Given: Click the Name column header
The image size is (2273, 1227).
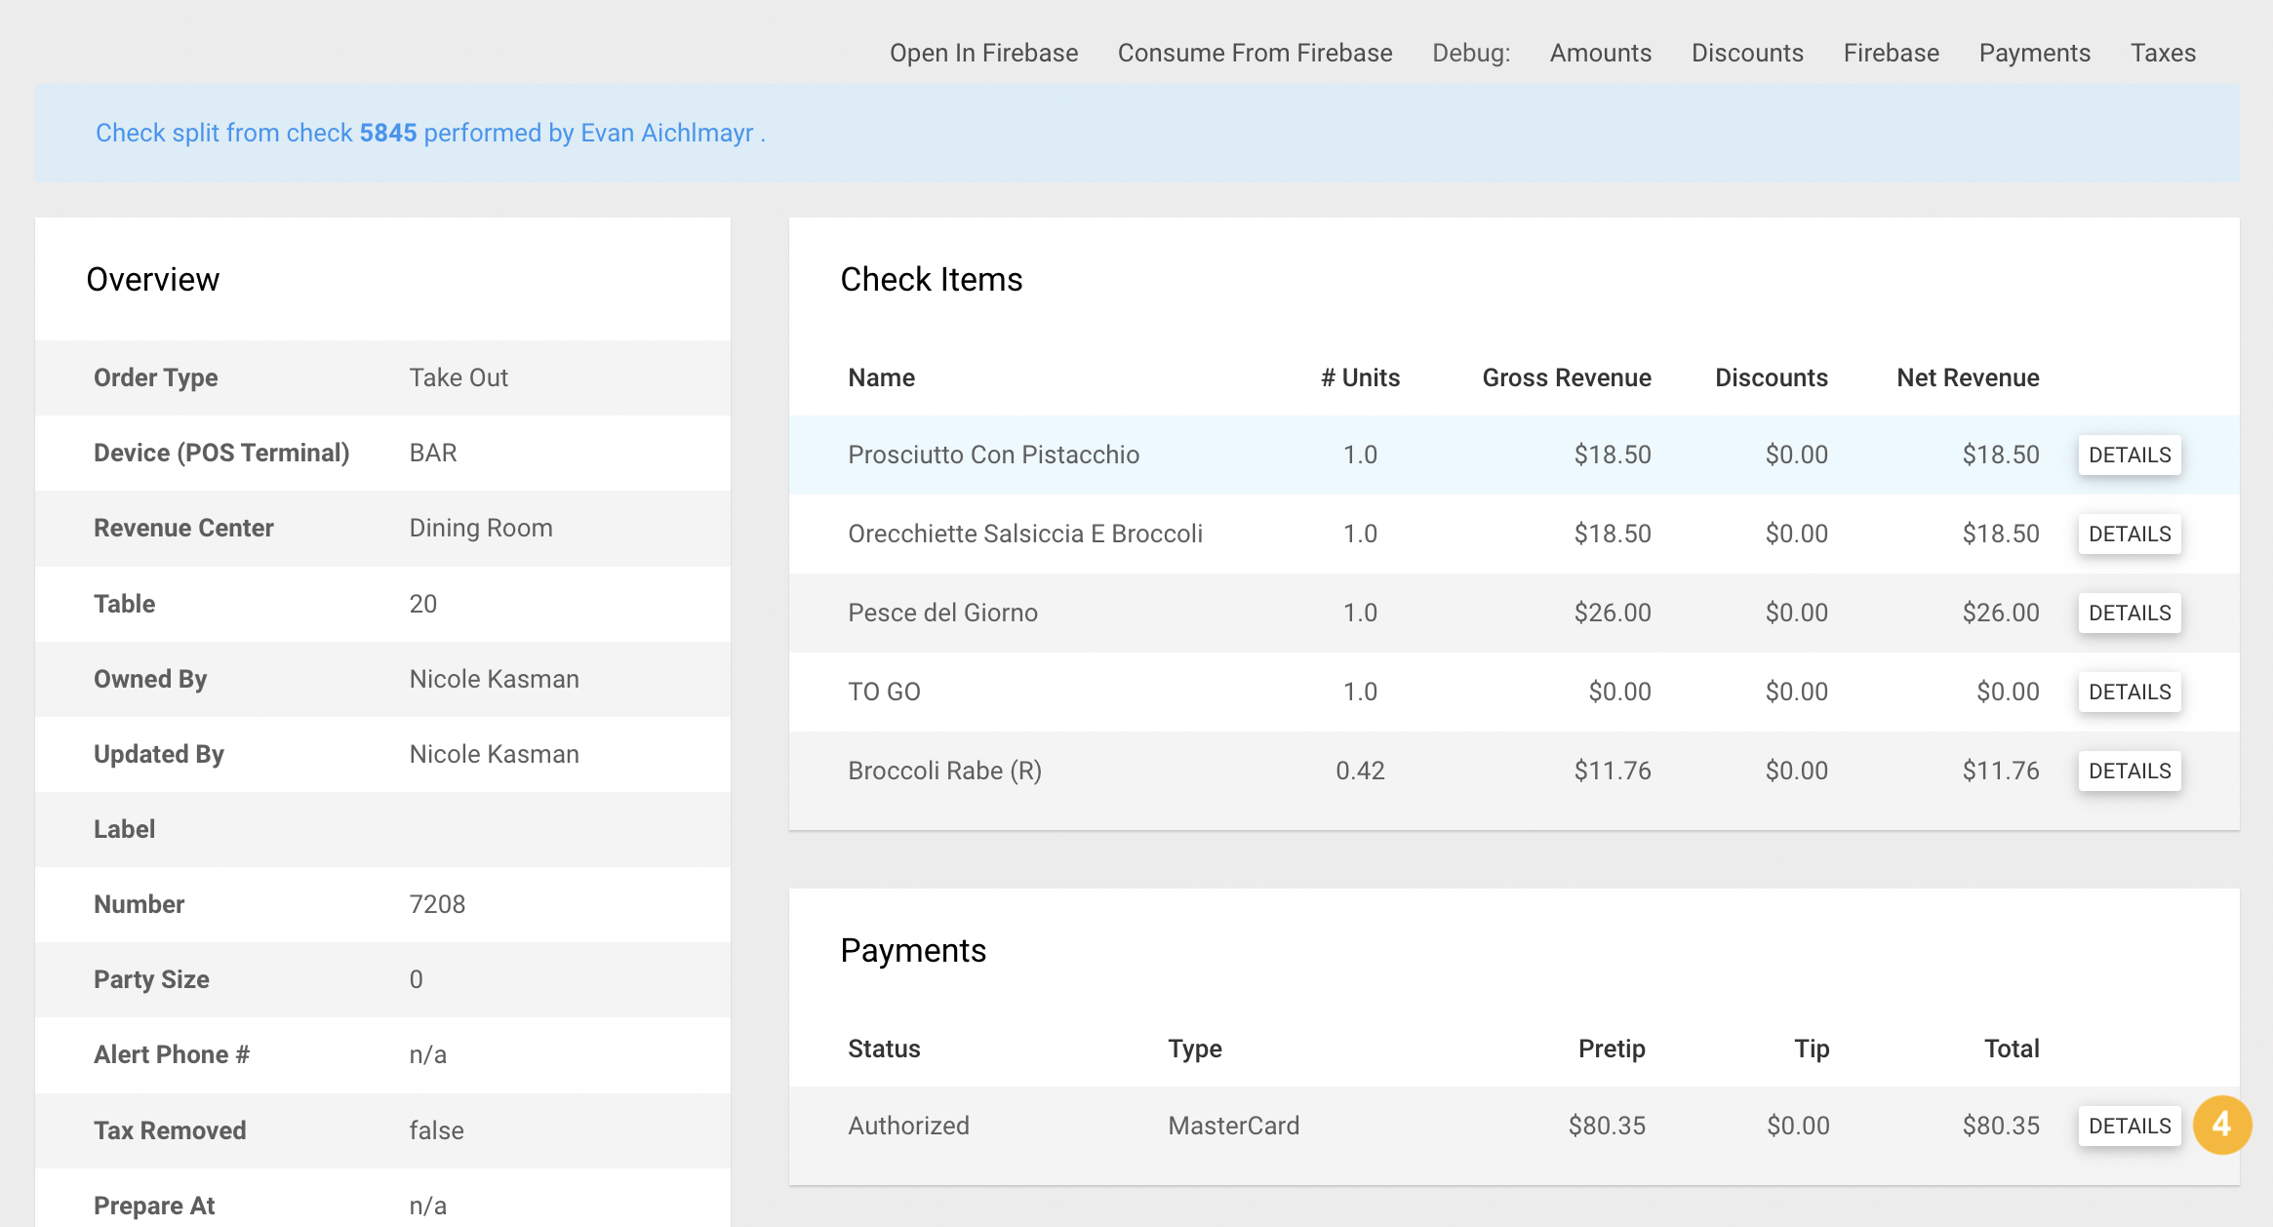Looking at the screenshot, I should tap(881, 377).
